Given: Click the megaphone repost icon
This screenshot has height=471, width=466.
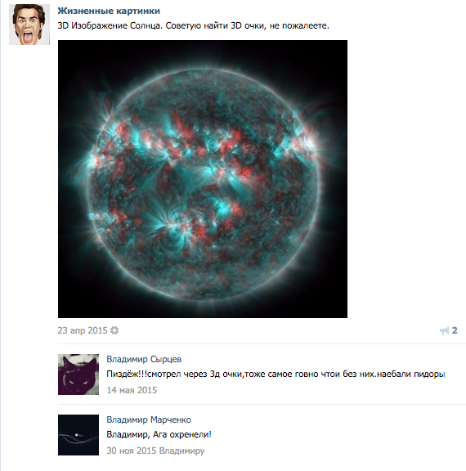Looking at the screenshot, I should point(444,330).
